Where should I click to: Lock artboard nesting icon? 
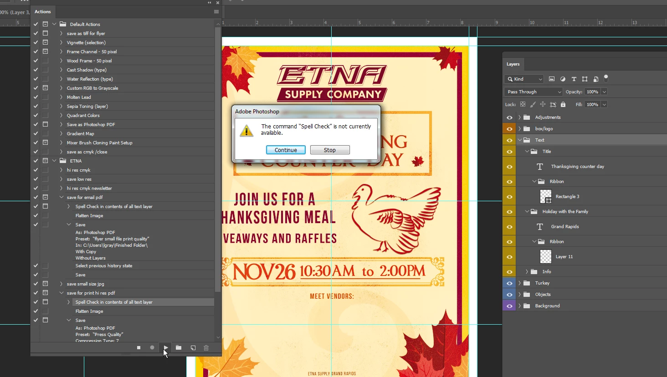tap(553, 104)
